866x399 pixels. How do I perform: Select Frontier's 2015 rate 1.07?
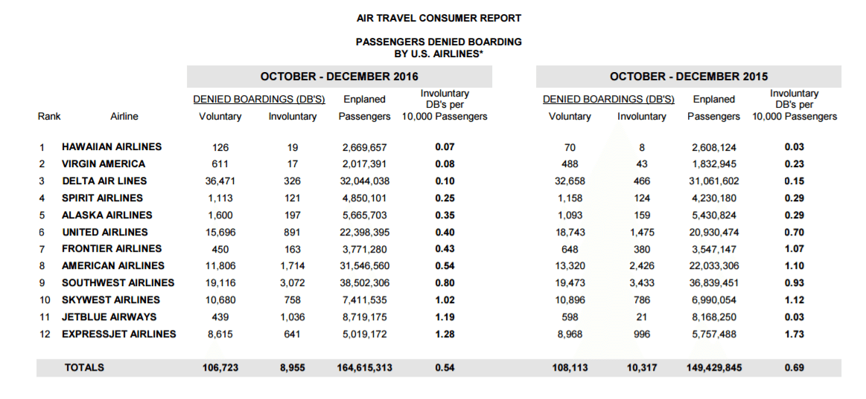click(795, 249)
